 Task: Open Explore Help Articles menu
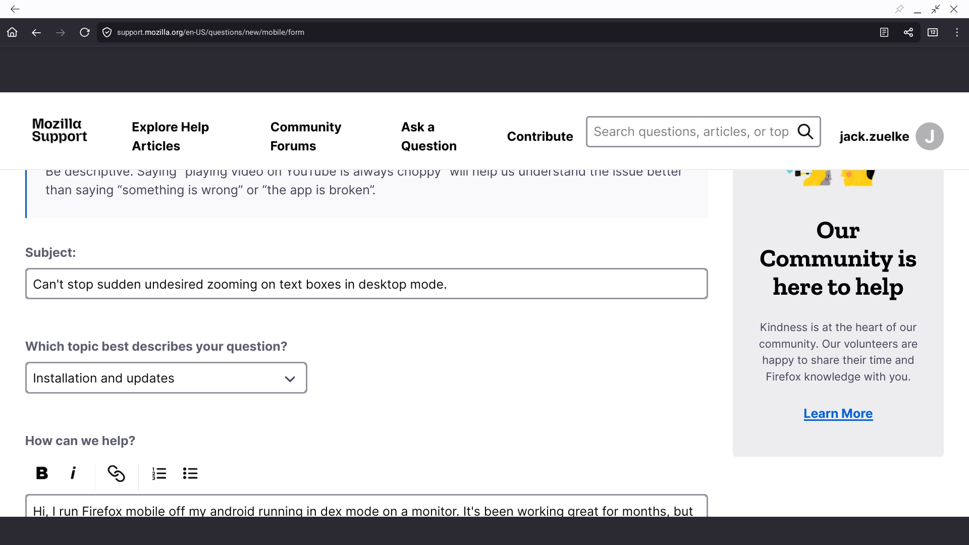point(170,136)
